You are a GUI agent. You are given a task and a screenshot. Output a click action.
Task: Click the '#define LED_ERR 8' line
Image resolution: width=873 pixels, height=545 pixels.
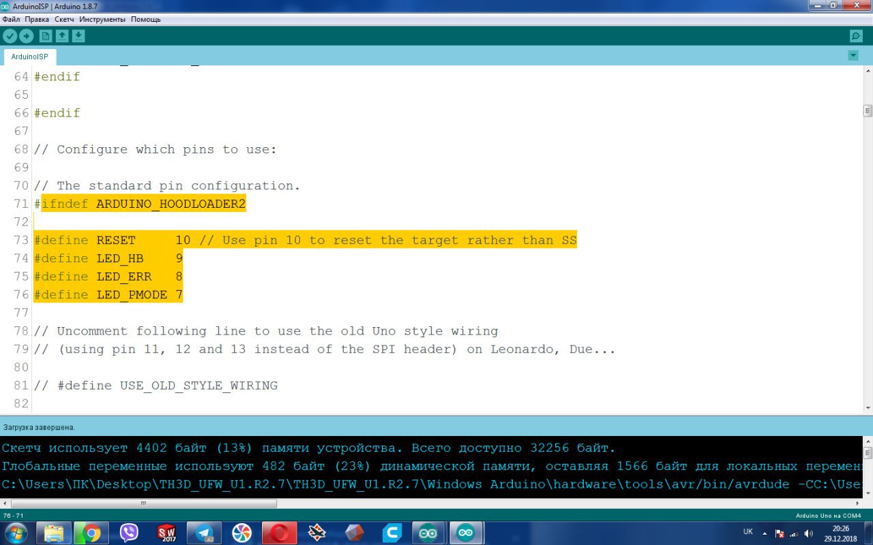pyautogui.click(x=108, y=277)
